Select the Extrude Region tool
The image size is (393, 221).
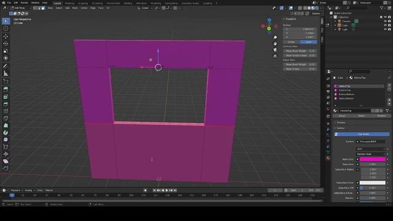coord(6,90)
